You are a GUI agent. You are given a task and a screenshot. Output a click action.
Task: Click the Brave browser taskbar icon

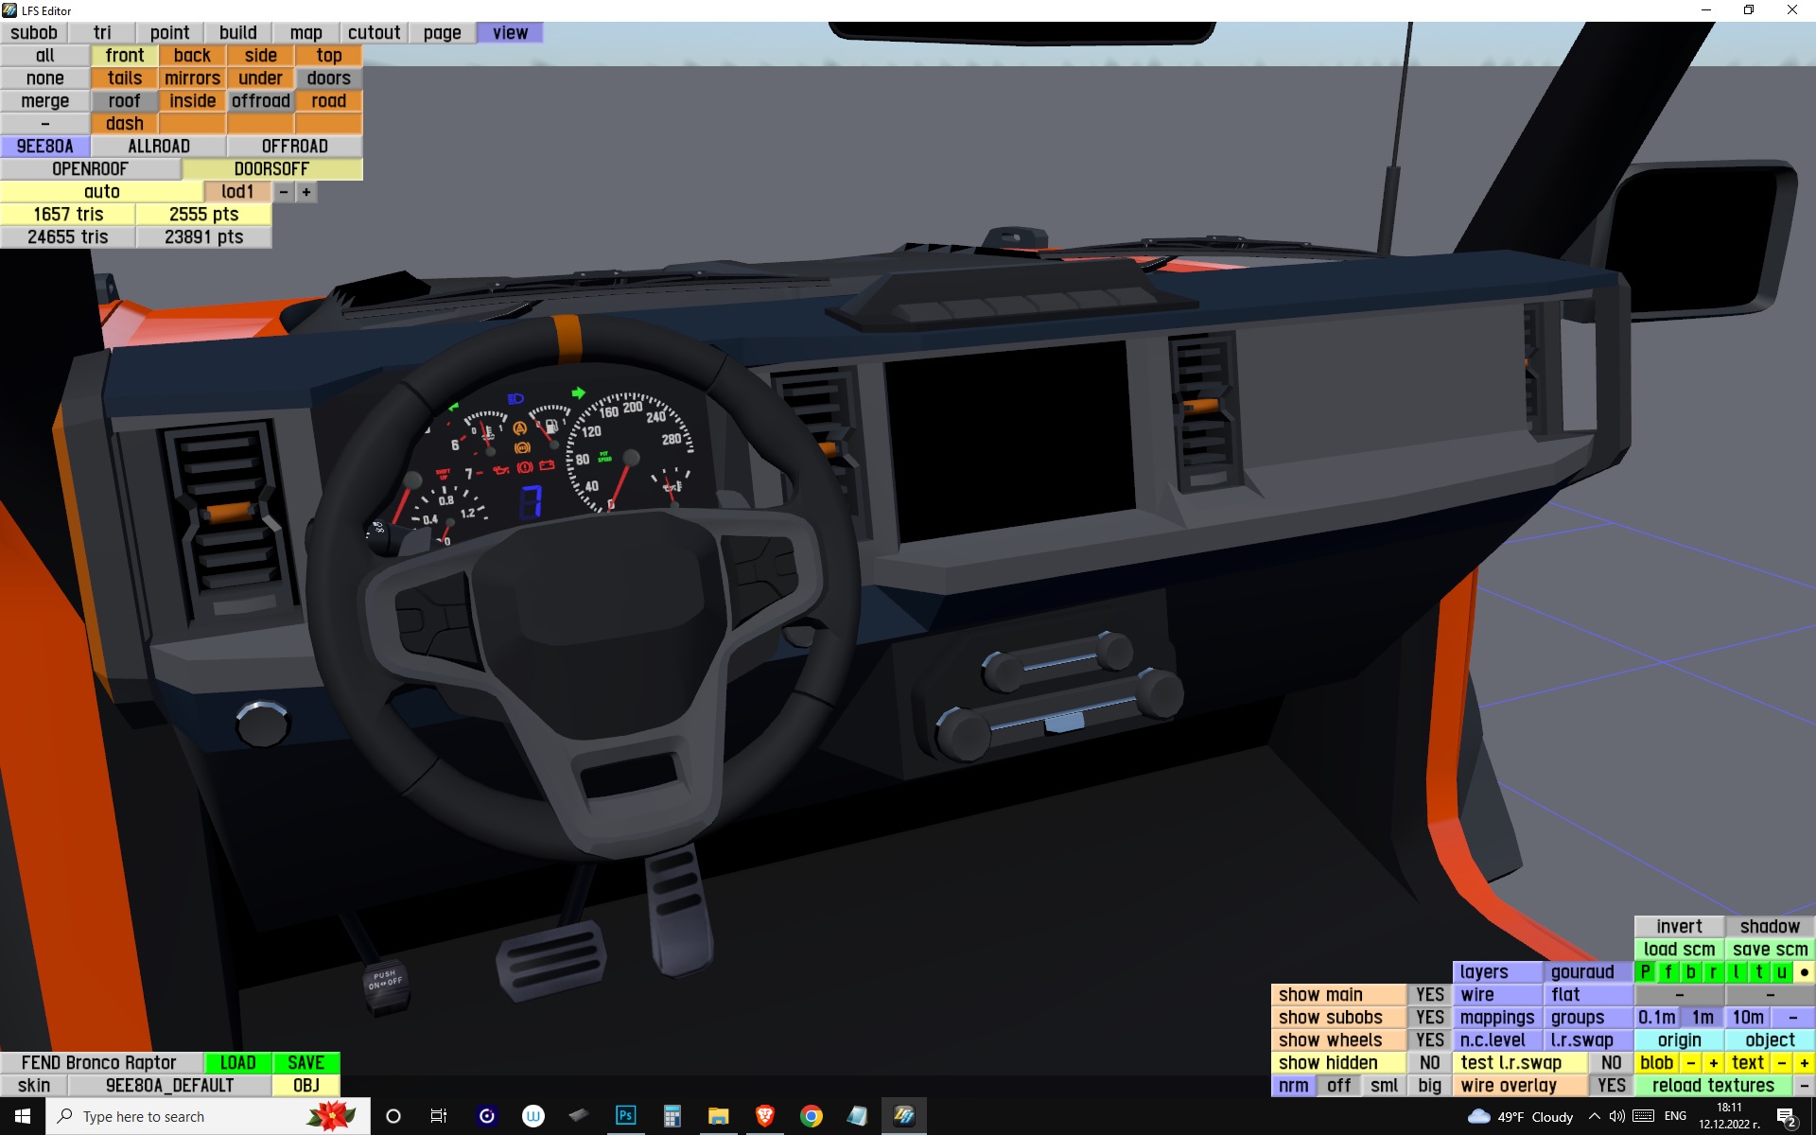[764, 1116]
